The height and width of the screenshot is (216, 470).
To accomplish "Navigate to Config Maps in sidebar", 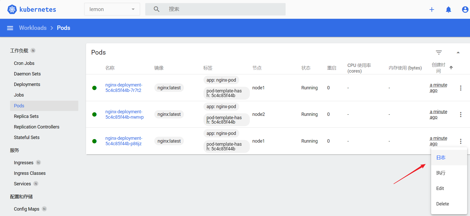I will pyautogui.click(x=27, y=209).
